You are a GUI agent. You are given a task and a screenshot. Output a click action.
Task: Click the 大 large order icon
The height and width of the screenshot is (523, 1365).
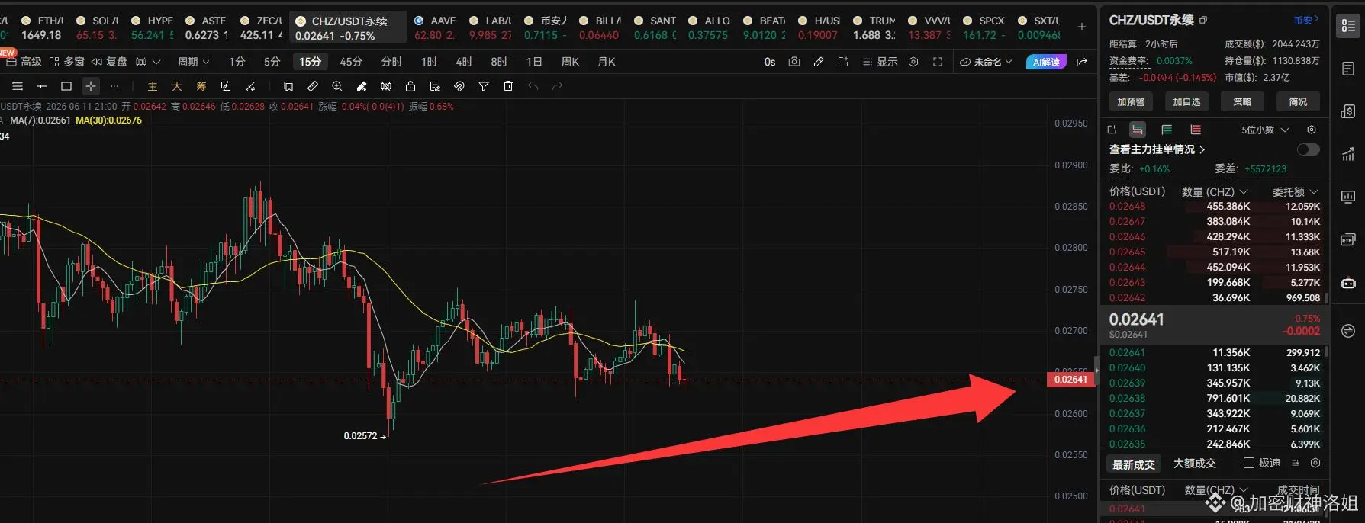[177, 86]
